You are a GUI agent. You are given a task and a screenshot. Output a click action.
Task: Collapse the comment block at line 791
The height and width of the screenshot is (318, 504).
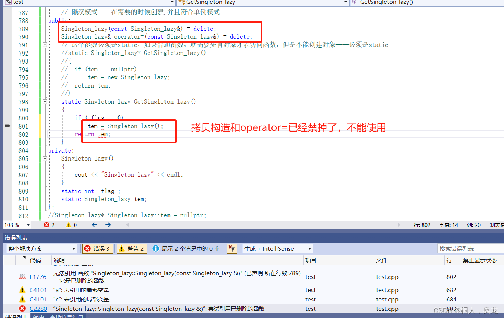click(x=45, y=45)
